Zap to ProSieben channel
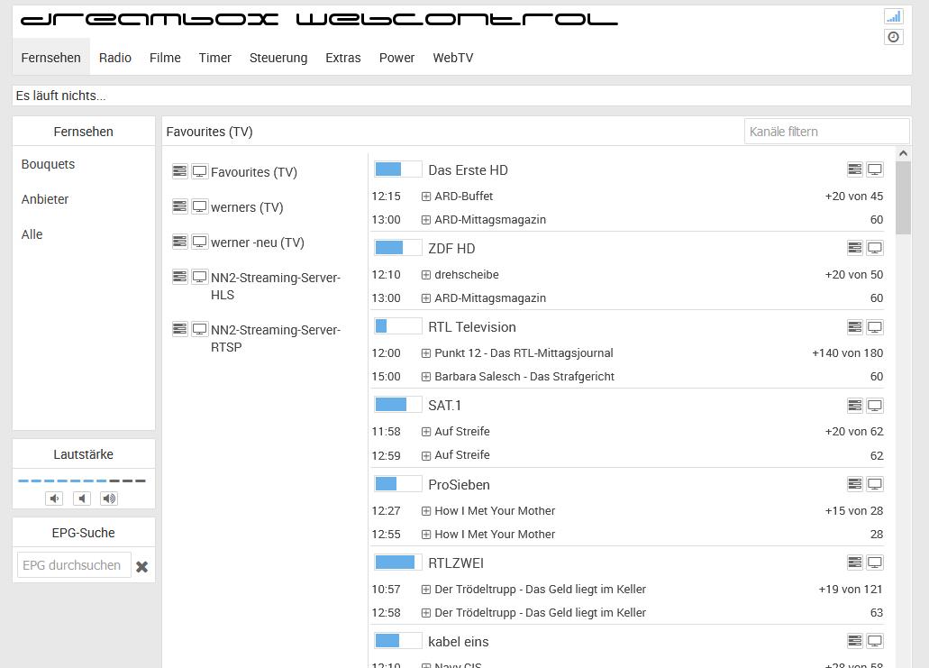 tap(459, 484)
